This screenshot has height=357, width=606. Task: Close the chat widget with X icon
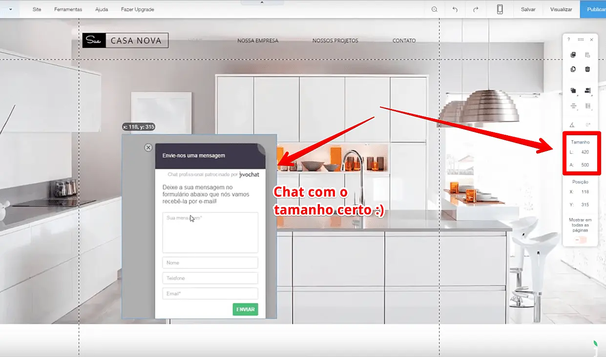[148, 147]
